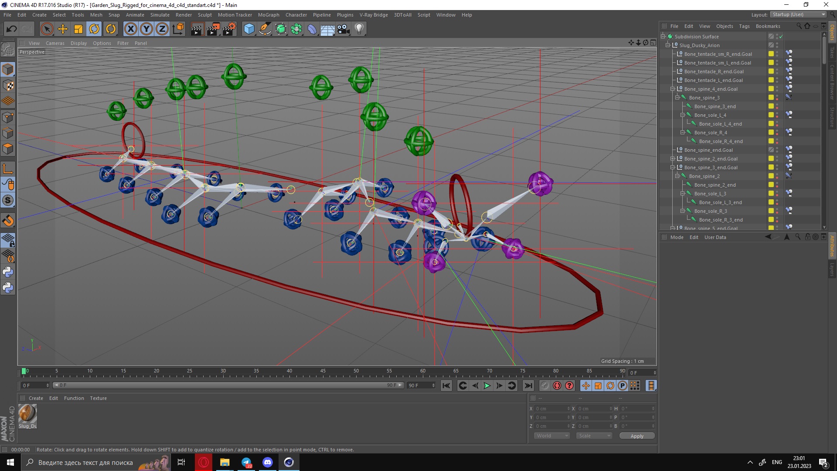This screenshot has height=471, width=837.
Task: Open Telegram from the taskbar
Action: (246, 462)
